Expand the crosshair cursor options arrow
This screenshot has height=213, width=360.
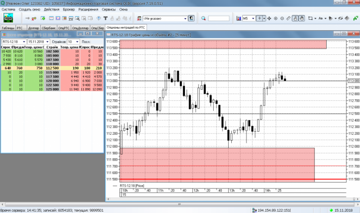pos(264,18)
